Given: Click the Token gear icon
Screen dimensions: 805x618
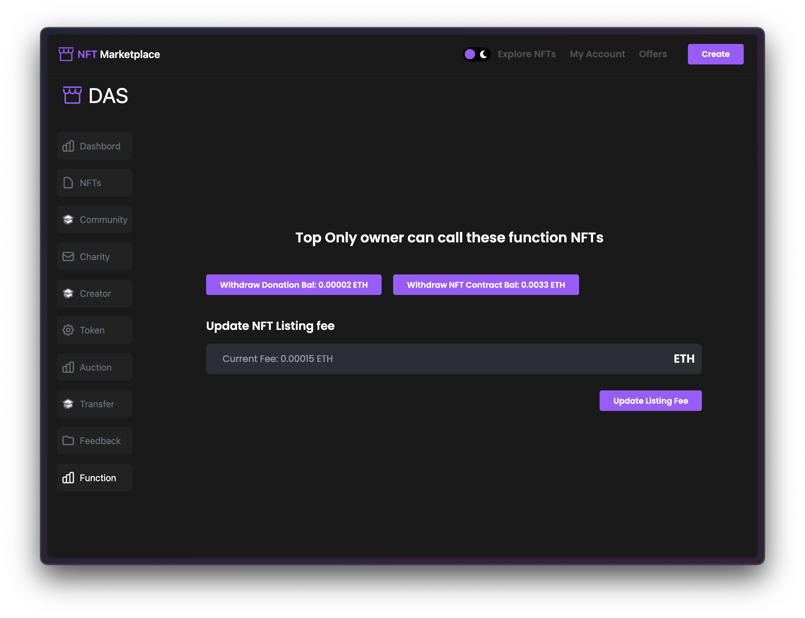Looking at the screenshot, I should [68, 330].
